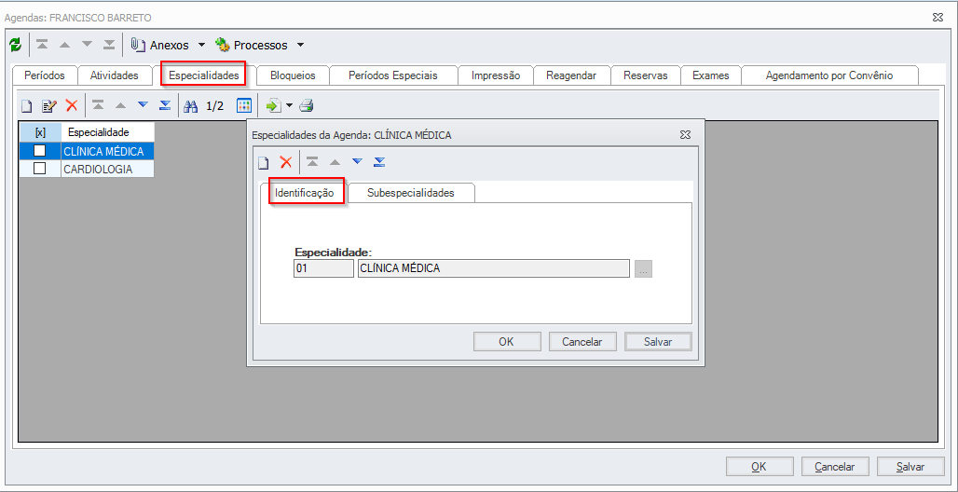958x492 pixels.
Task: Create new record in dialog toolbar
Action: [263, 162]
